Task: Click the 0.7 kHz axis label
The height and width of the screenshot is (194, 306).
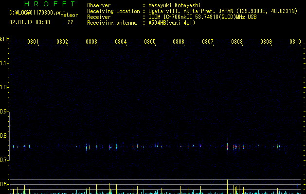Action: pyautogui.click(x=4, y=160)
